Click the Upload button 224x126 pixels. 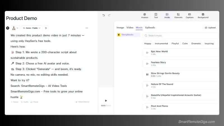tap(210, 27)
